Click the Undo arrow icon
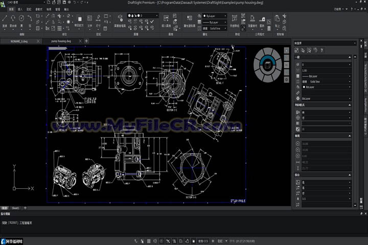 (x=75, y=3)
